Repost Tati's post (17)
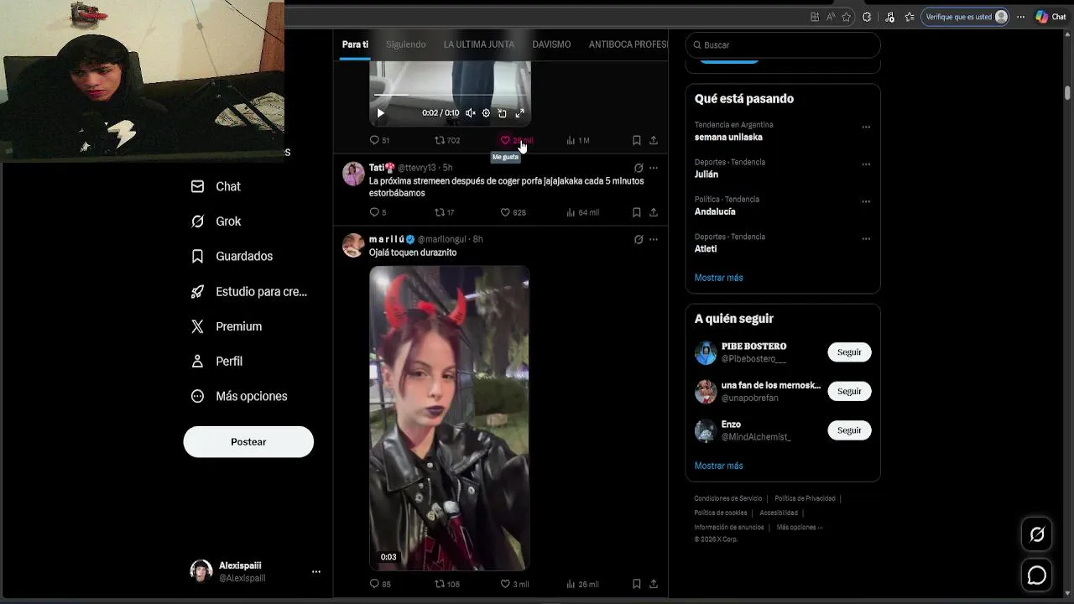This screenshot has width=1074, height=604. click(x=445, y=212)
